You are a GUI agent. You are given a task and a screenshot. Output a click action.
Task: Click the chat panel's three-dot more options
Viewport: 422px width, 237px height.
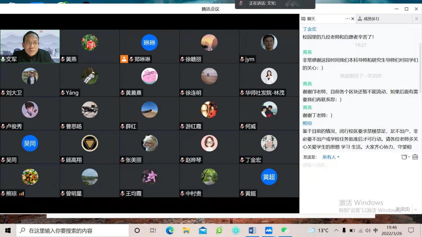click(x=347, y=19)
